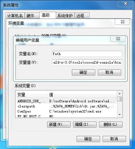Click the system variables scroll down arrow
The height and width of the screenshot is (149, 135).
click(120, 115)
